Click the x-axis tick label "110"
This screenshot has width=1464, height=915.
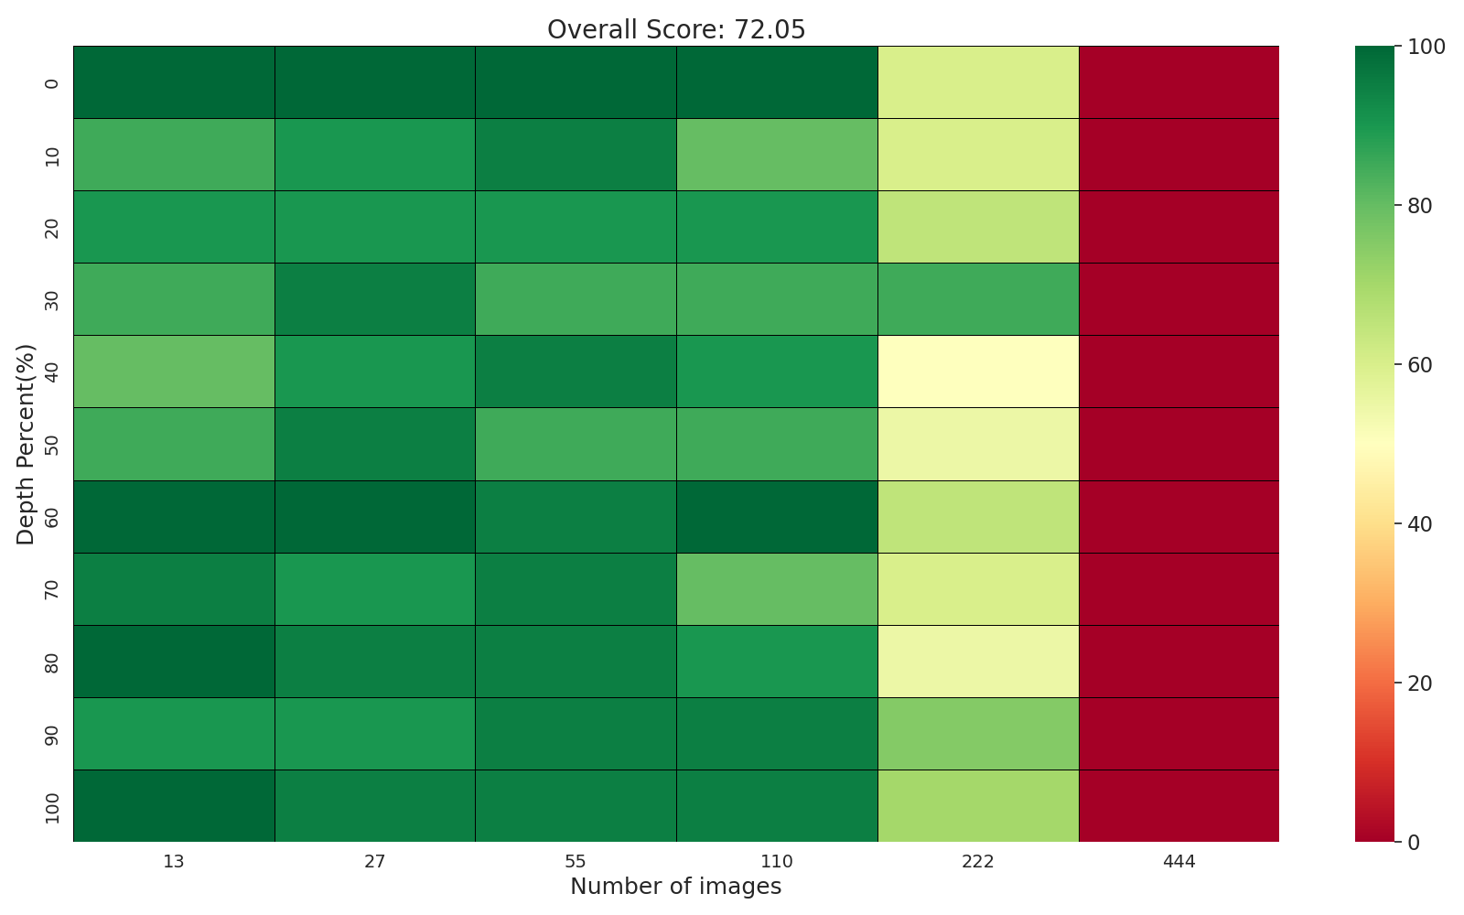point(777,861)
